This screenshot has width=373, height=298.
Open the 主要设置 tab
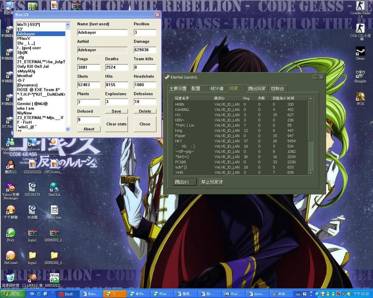point(178,88)
